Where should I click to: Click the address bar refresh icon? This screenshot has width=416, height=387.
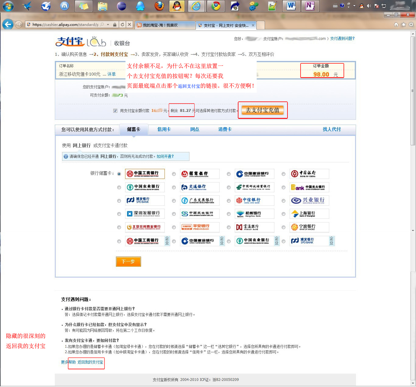122,25
